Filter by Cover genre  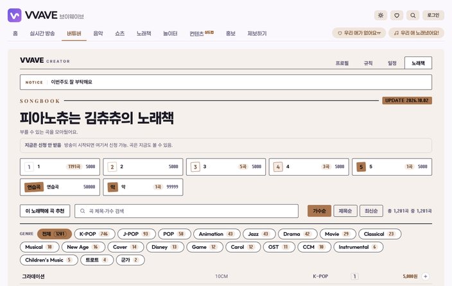tap(125, 247)
